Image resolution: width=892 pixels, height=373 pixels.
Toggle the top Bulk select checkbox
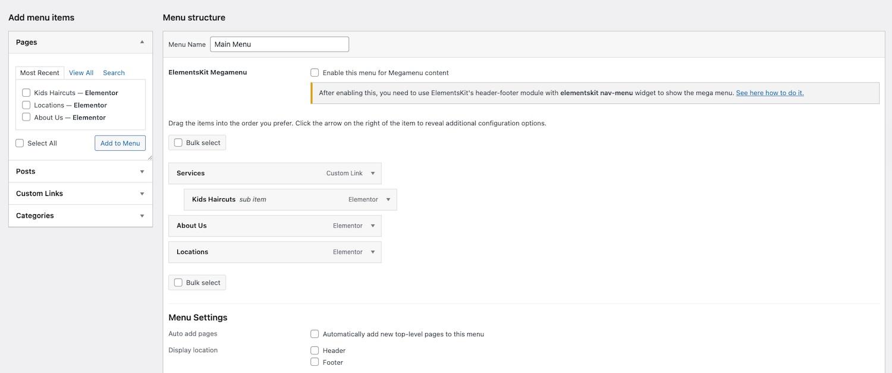coord(178,143)
